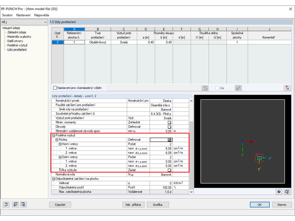This screenshot has height=221, width=295.
Task: Click the 6.4.3(3) coefficient β value
Action: (x=161, y=114)
